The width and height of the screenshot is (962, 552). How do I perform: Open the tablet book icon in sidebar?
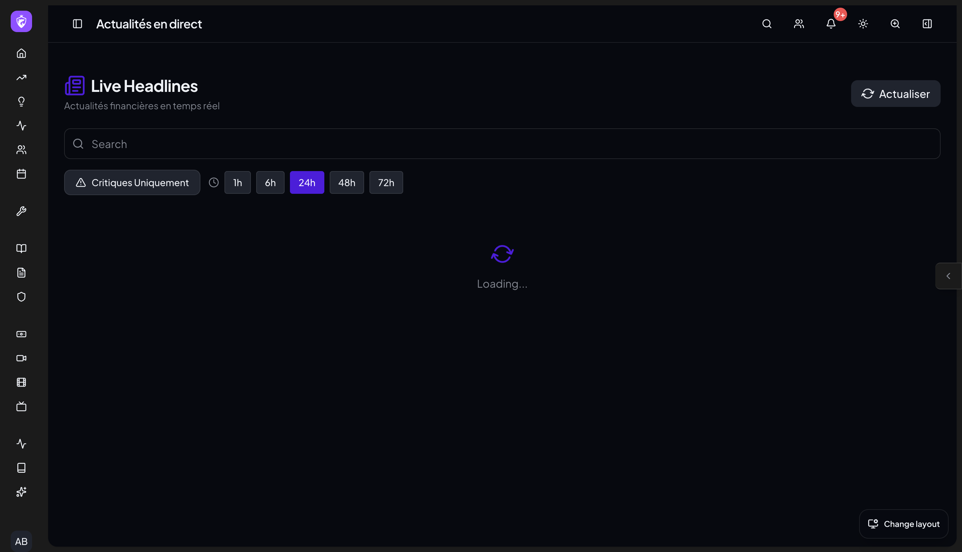click(21, 468)
